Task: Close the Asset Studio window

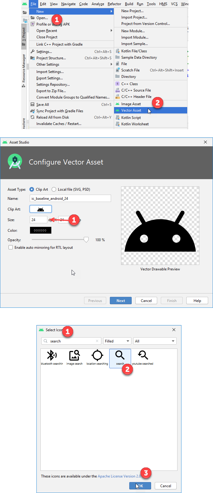Action: pyautogui.click(x=205, y=142)
